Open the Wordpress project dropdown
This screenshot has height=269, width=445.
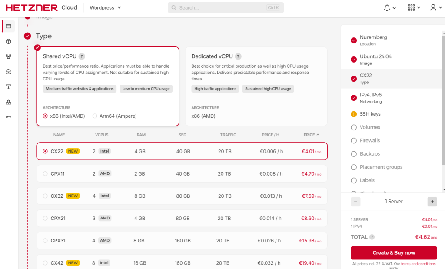(x=106, y=7)
